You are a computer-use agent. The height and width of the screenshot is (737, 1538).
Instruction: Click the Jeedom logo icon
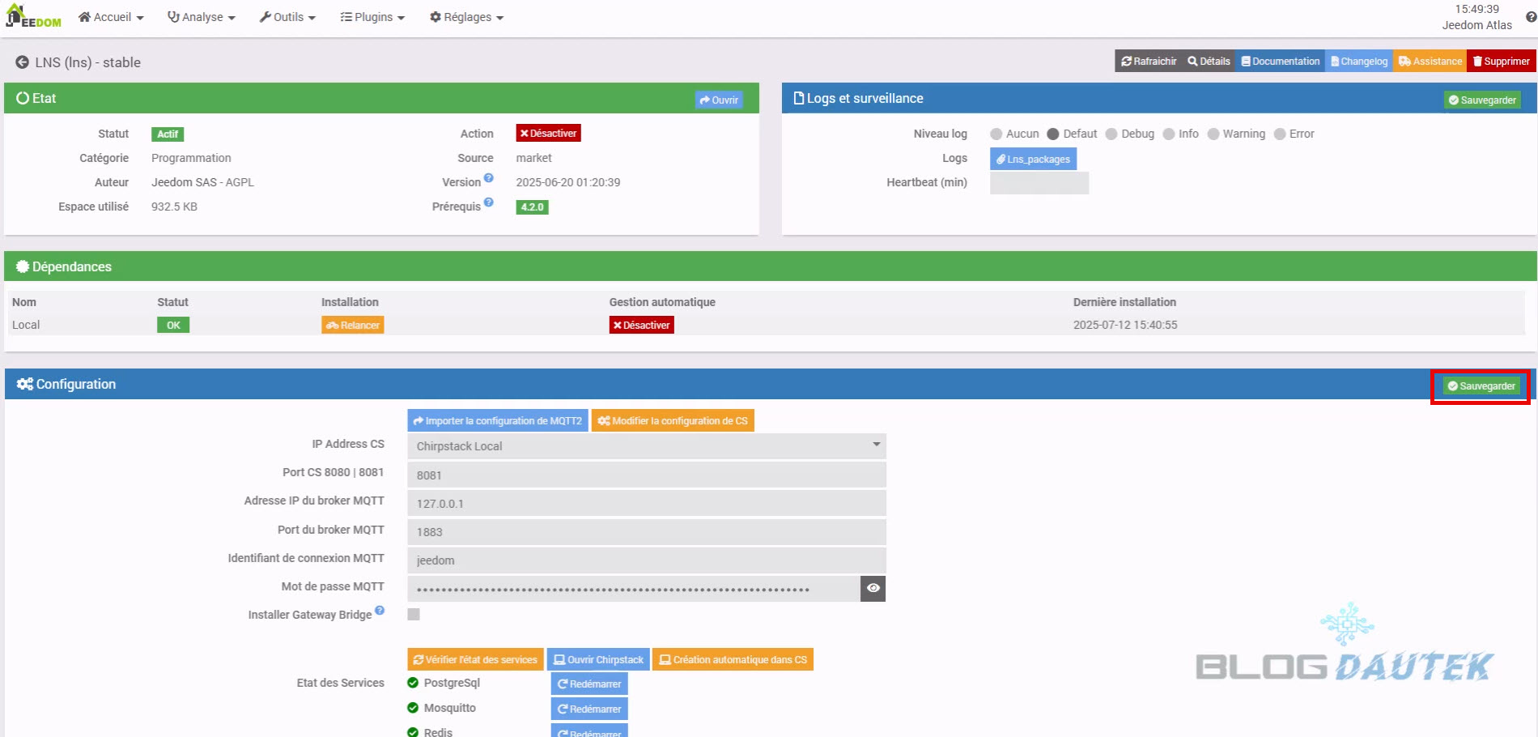(x=33, y=16)
